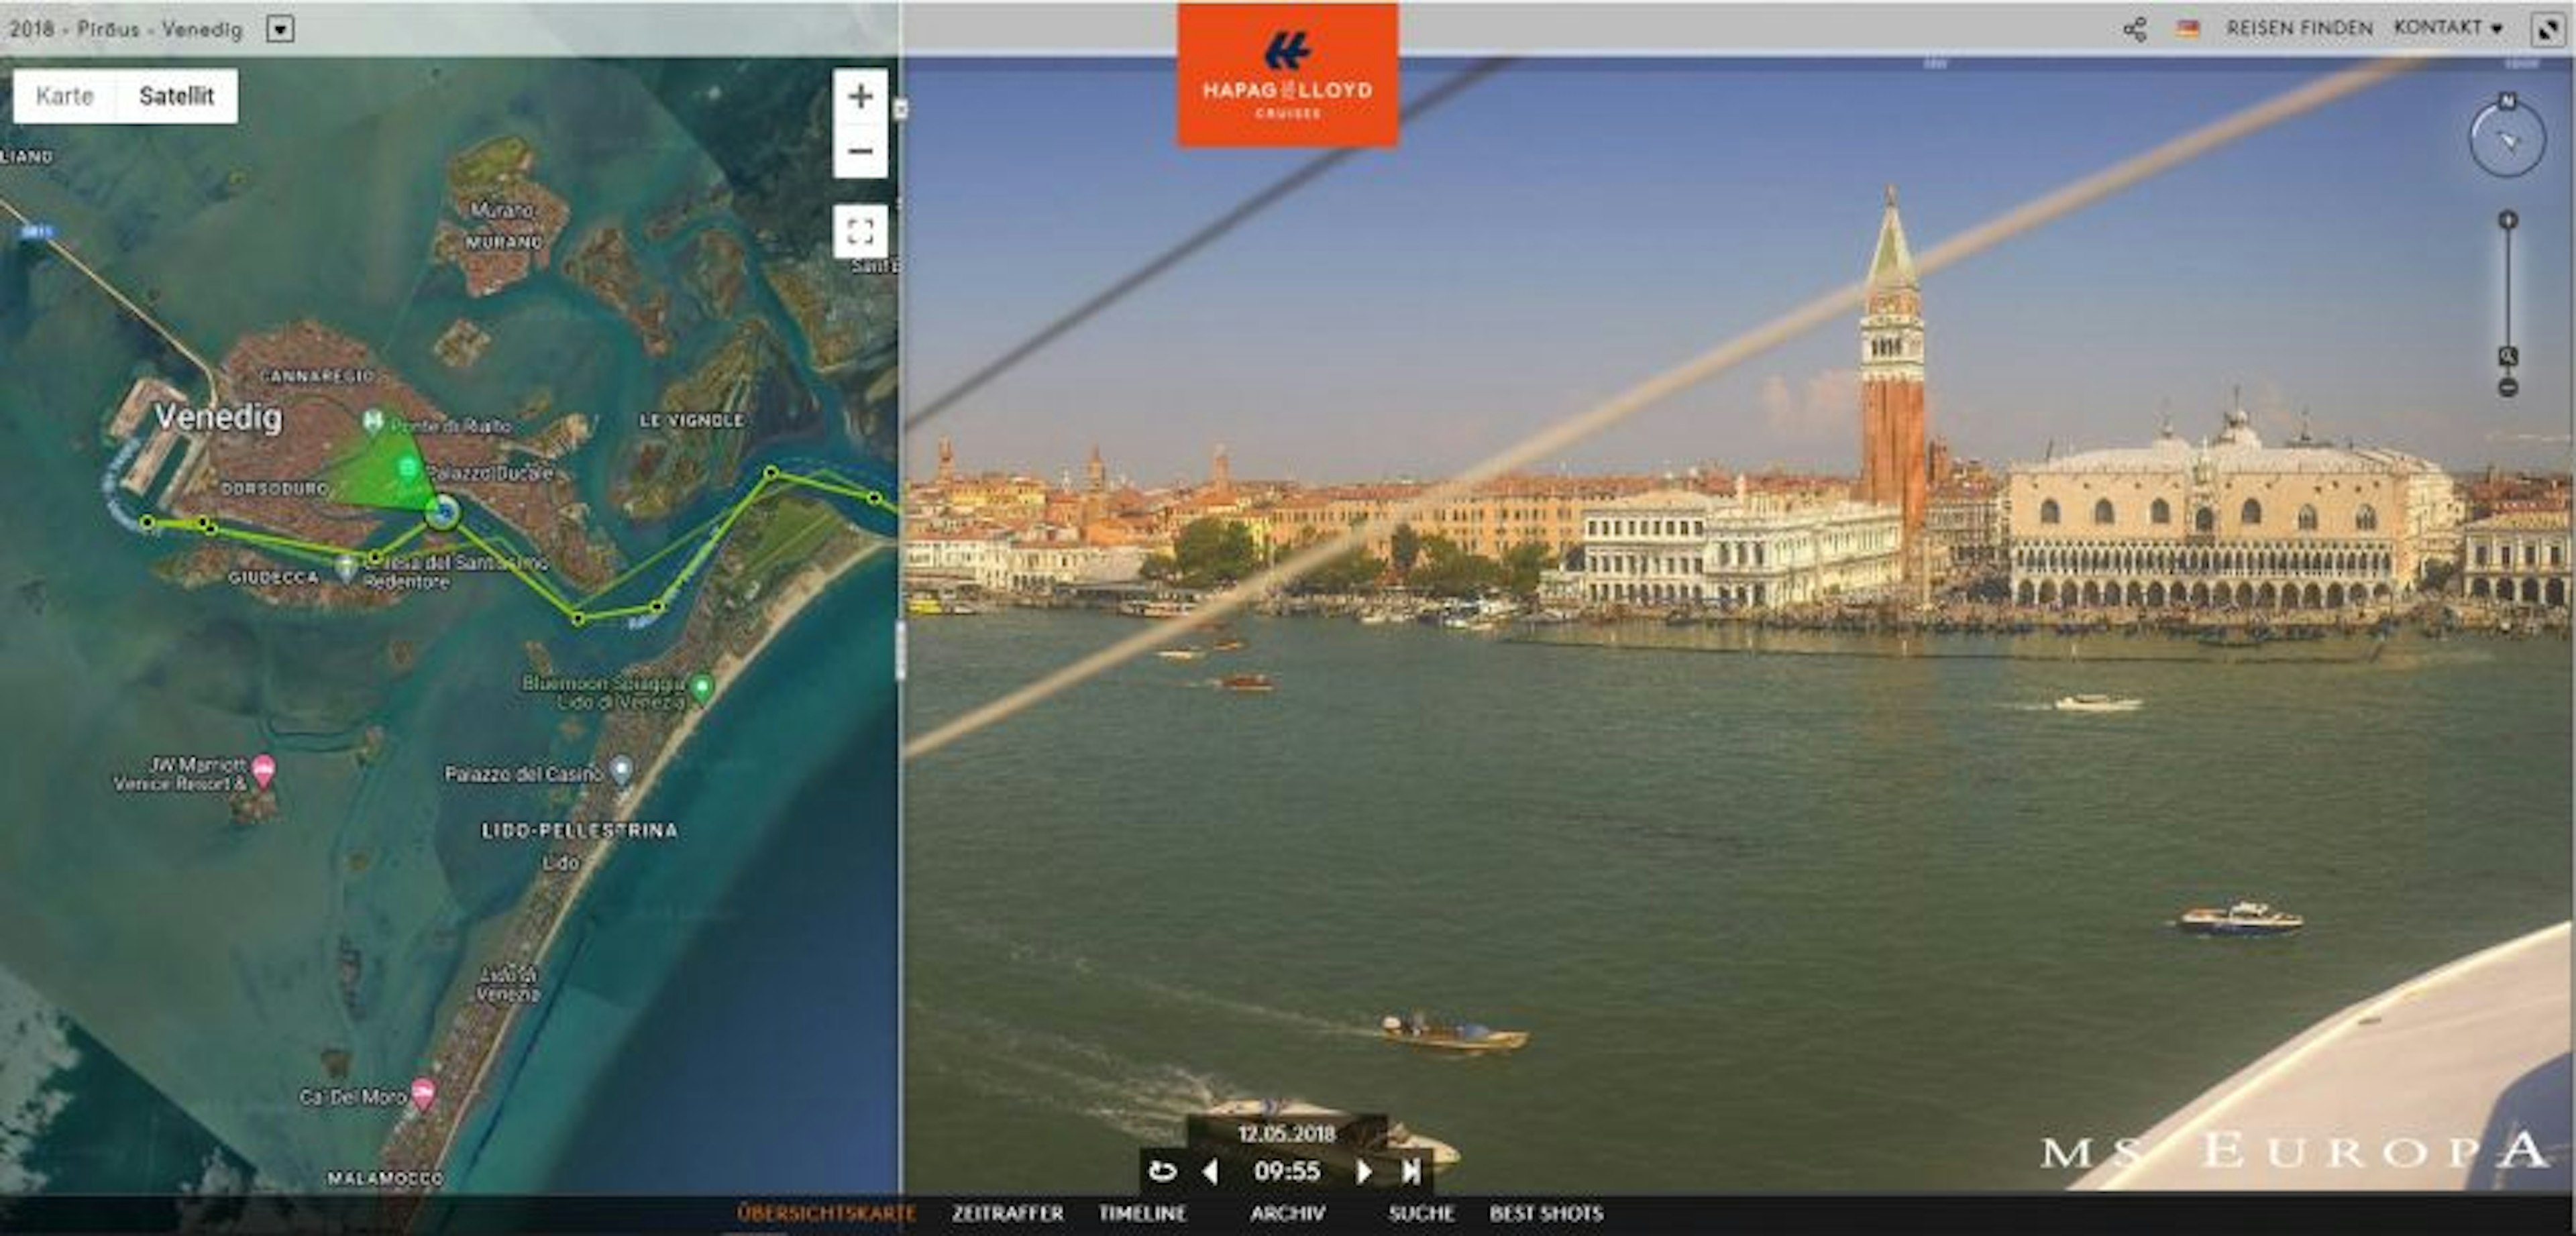
Task: Click the compass rotation control
Action: click(2507, 139)
